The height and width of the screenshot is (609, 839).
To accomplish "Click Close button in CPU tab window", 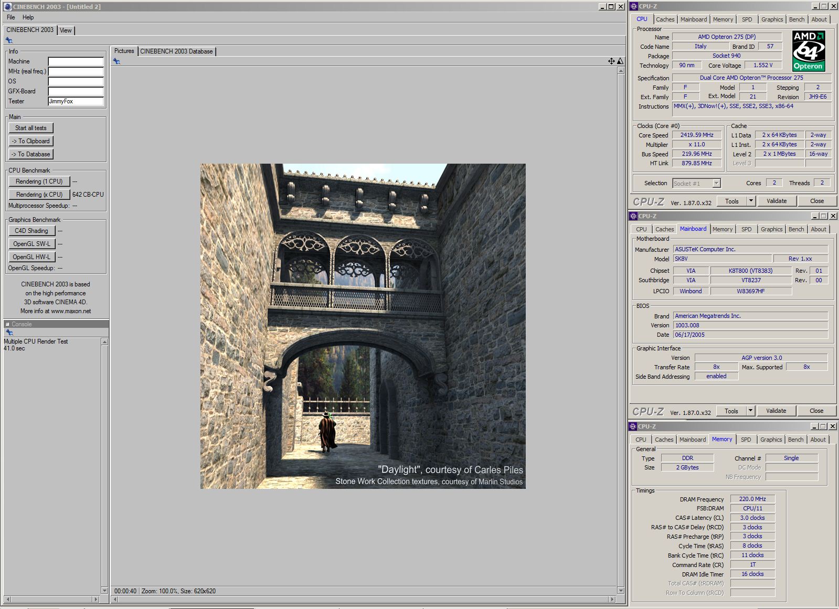I will click(x=817, y=201).
